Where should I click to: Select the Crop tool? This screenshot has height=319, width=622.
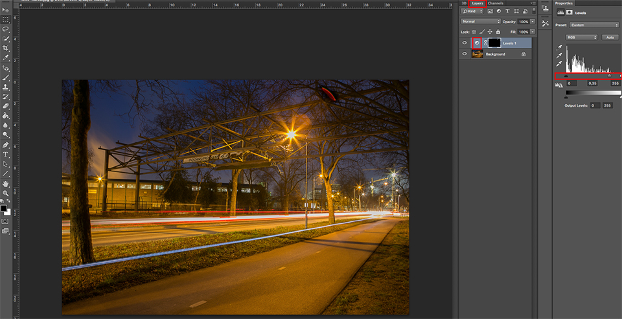(6, 48)
